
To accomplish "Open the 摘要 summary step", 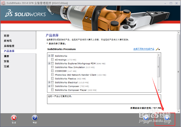I will 7,56.
